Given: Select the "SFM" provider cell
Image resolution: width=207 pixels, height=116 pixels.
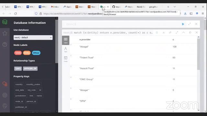Looking at the screenshot, I should point(83,101).
